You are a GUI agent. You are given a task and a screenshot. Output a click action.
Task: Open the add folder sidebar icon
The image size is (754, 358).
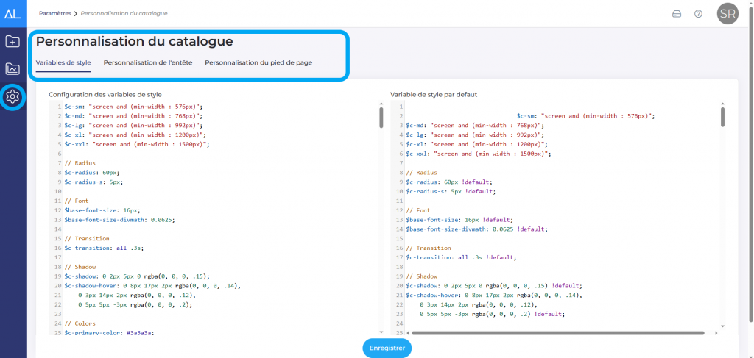point(13,41)
